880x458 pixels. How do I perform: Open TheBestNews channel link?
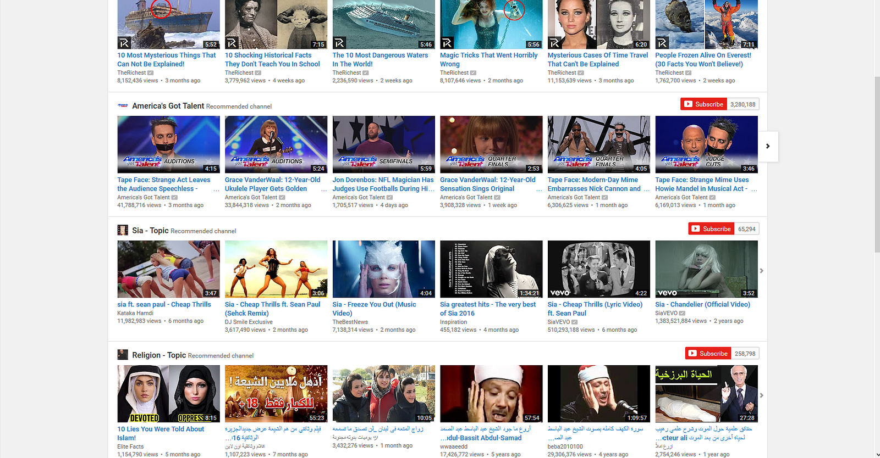(350, 322)
